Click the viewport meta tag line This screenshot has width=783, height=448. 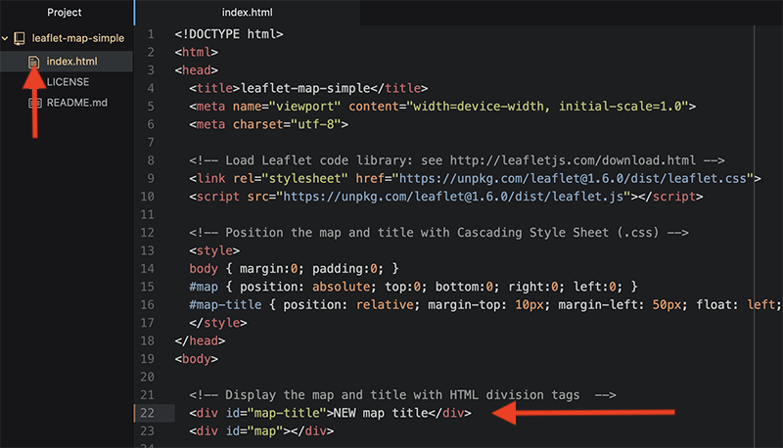[442, 107]
